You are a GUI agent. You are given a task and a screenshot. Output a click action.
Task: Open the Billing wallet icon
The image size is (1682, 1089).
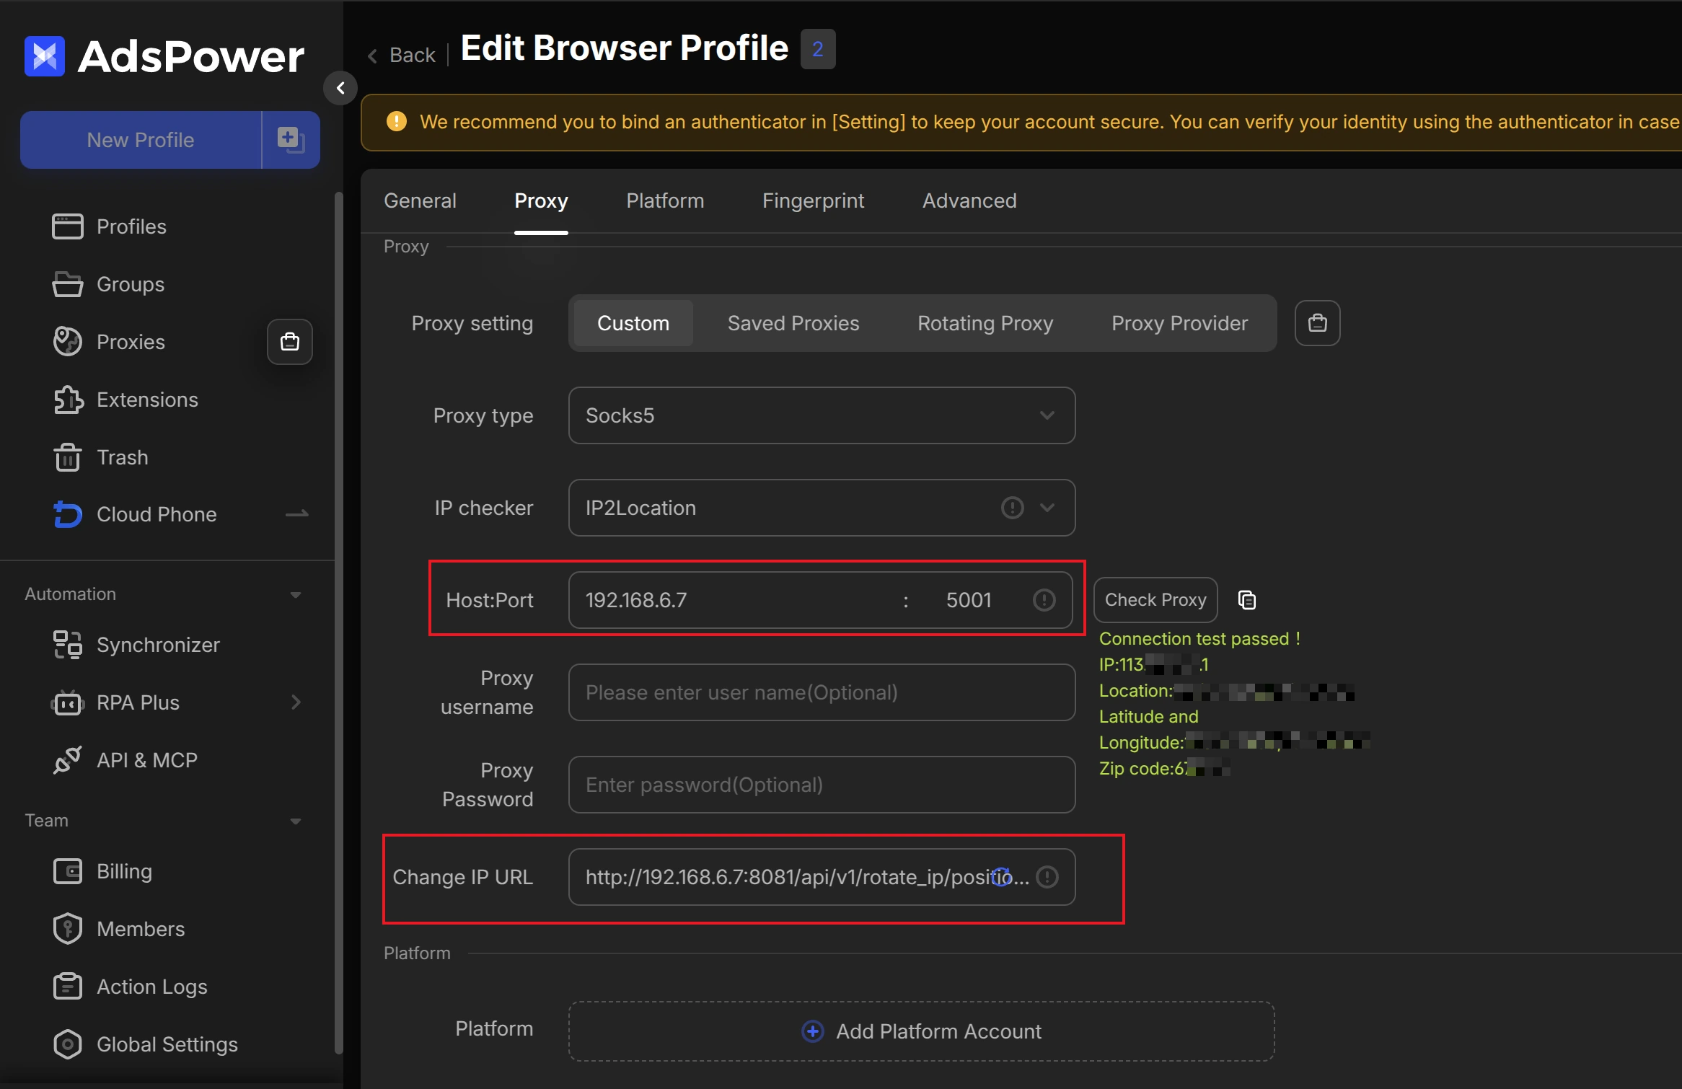click(67, 871)
